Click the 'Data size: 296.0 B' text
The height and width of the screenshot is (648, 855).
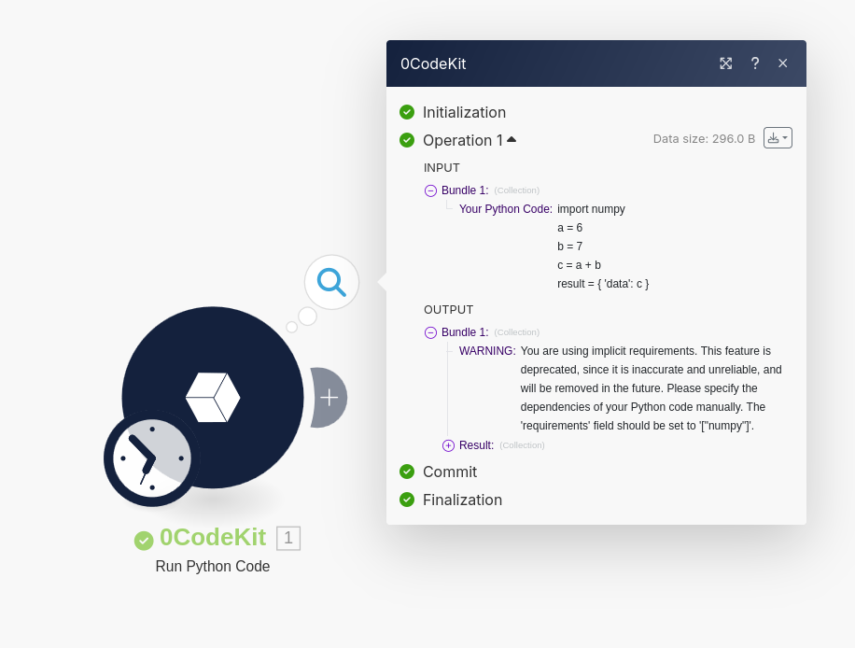pyautogui.click(x=704, y=138)
